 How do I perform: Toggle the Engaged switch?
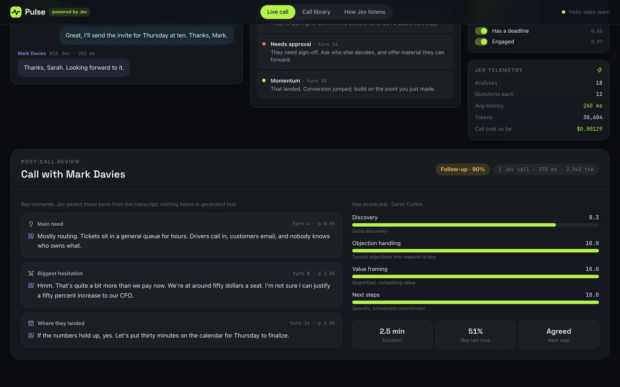point(481,42)
